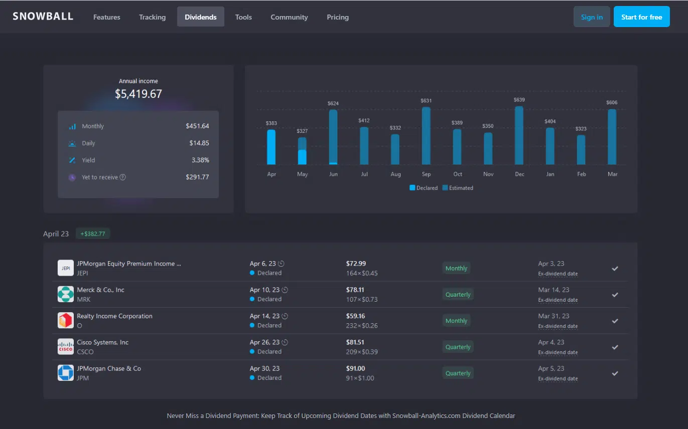This screenshot has width=688, height=429.
Task: Click the JPMorgan Chase & Co name
Action: tap(109, 368)
